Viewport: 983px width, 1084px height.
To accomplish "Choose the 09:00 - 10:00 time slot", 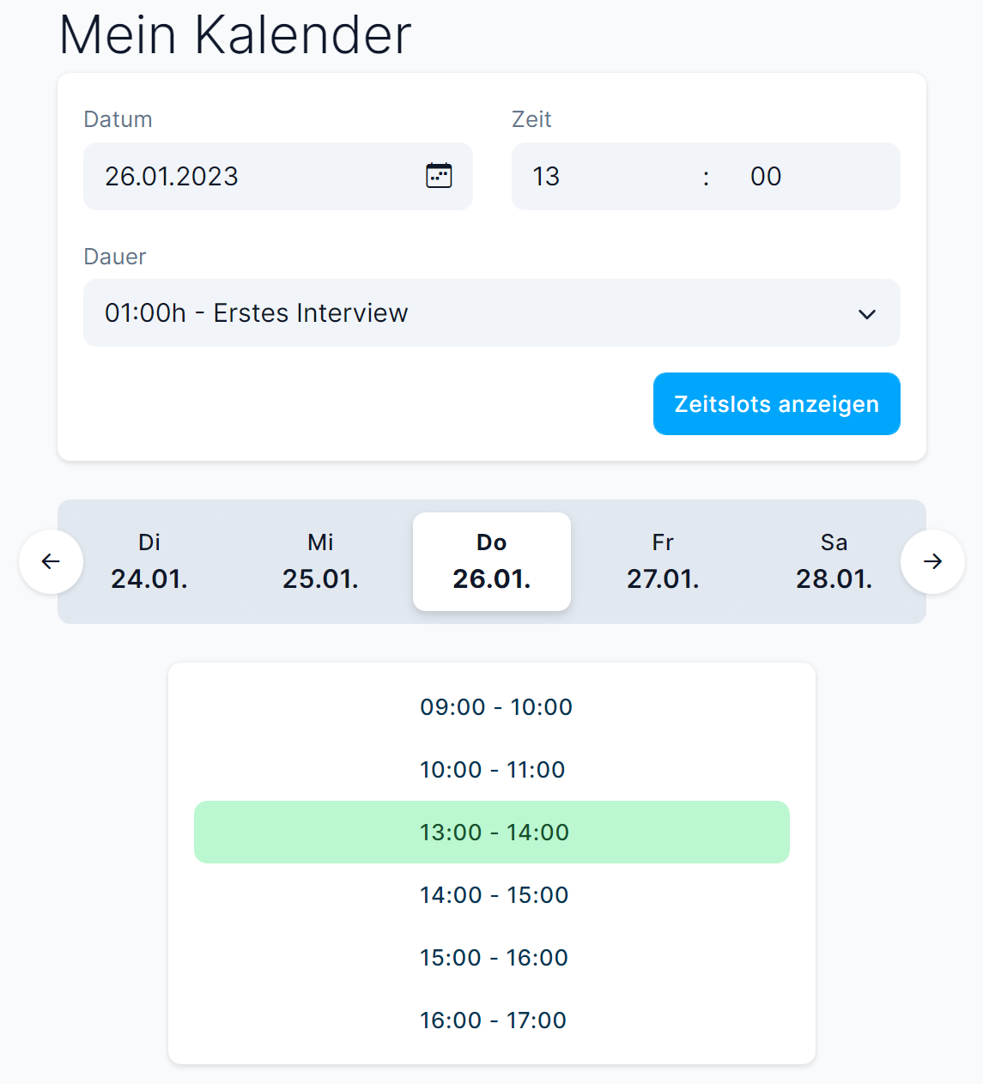I will [495, 707].
